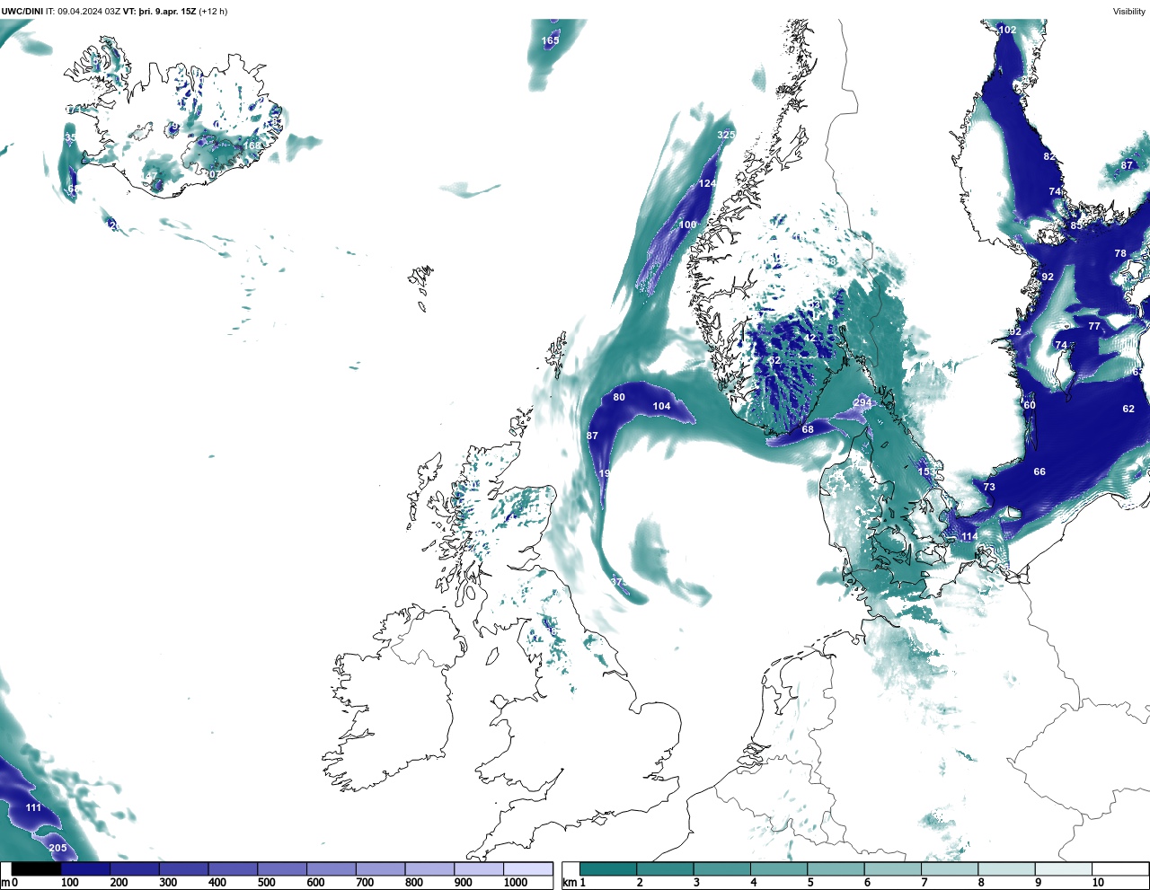Click the darkest teal 1–2 km legend swatch
This screenshot has height=890, width=1150.
tap(608, 869)
